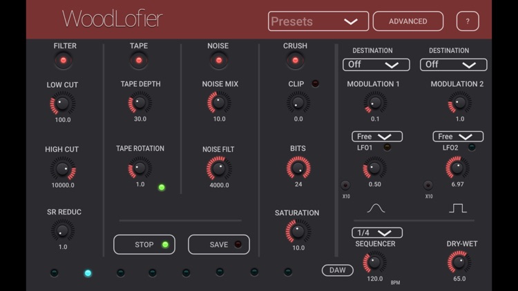Image resolution: width=518 pixels, height=291 pixels.
Task: Click the DRY-WET knob
Action: point(459,263)
